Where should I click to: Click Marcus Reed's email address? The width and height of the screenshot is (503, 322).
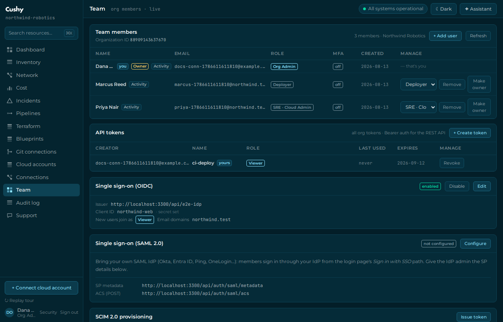point(220,84)
